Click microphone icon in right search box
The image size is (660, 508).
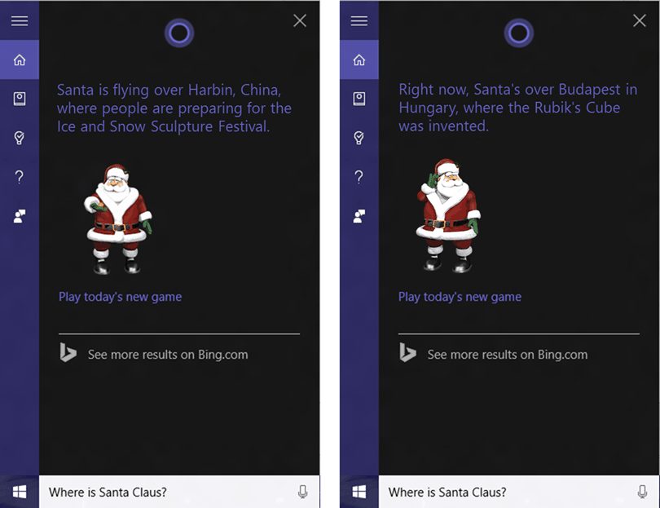[x=642, y=492]
